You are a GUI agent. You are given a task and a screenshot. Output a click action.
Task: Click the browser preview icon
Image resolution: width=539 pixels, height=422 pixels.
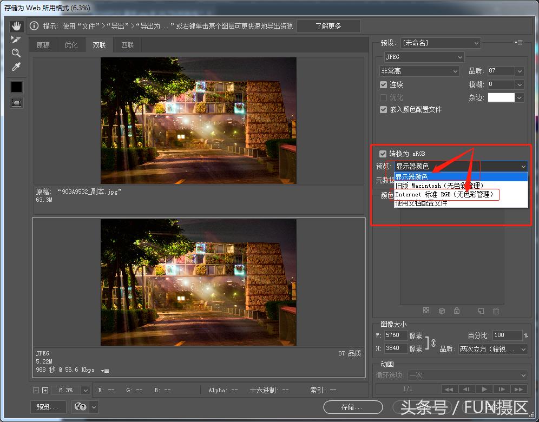coord(81,407)
